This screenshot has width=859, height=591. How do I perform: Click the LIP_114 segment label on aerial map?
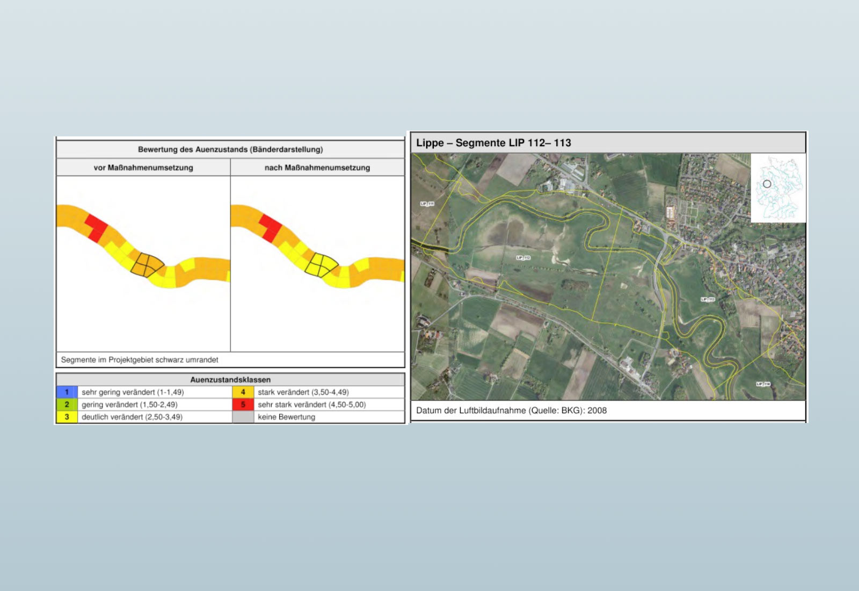point(763,384)
